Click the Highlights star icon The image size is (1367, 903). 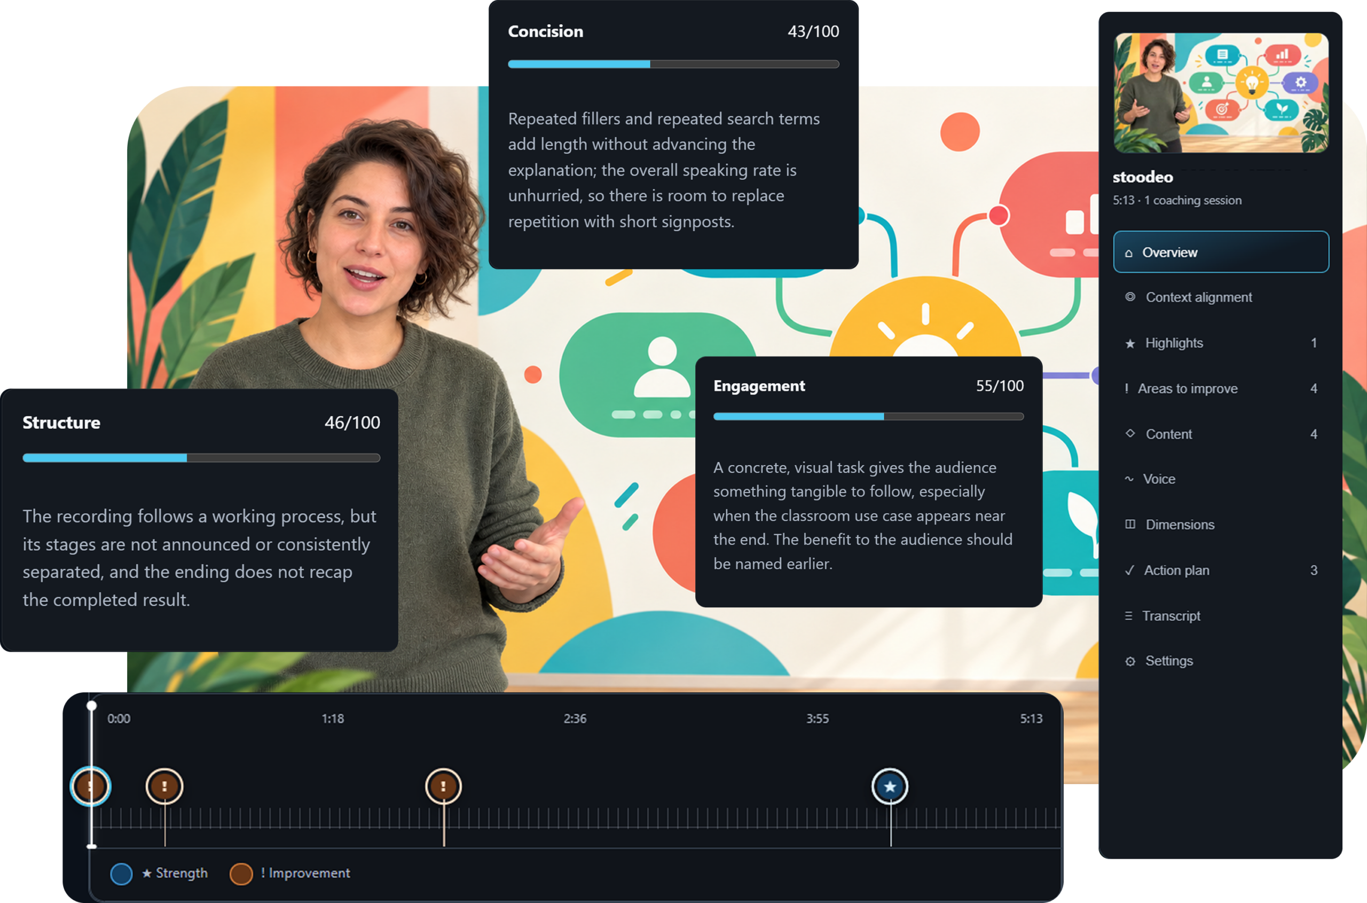pos(1130,343)
